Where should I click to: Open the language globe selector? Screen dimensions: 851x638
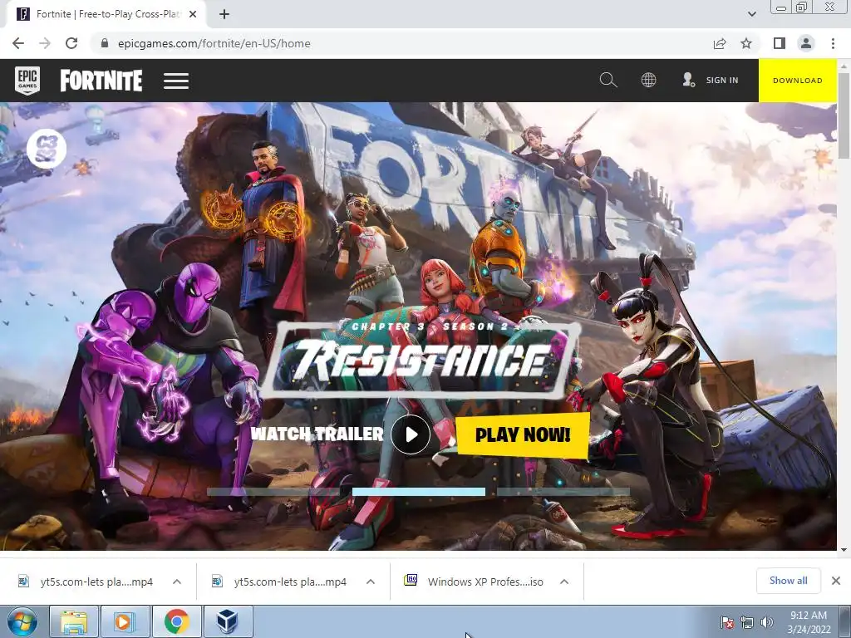pyautogui.click(x=648, y=81)
